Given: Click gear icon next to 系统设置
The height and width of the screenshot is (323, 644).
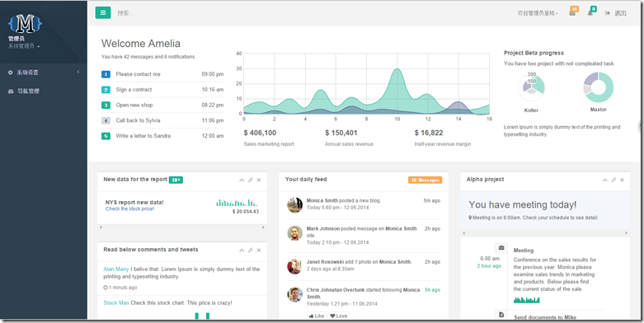Looking at the screenshot, I should click(11, 73).
